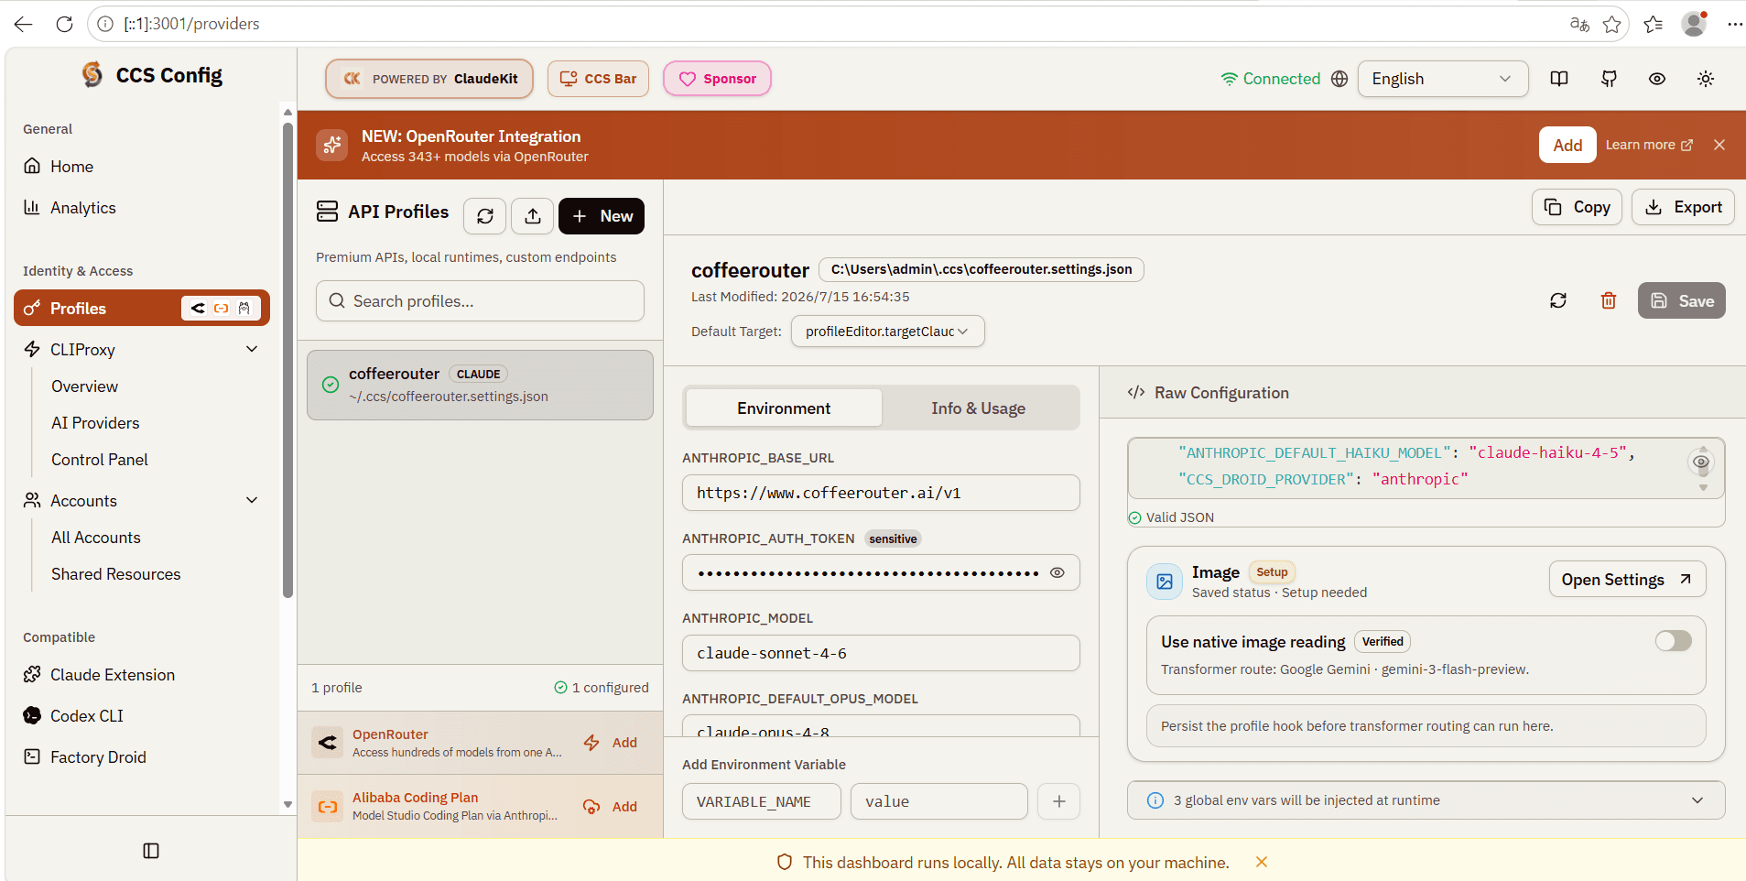Add the Alibaba Coding Plan preset
Image resolution: width=1746 pixels, height=881 pixels.
pyautogui.click(x=612, y=807)
